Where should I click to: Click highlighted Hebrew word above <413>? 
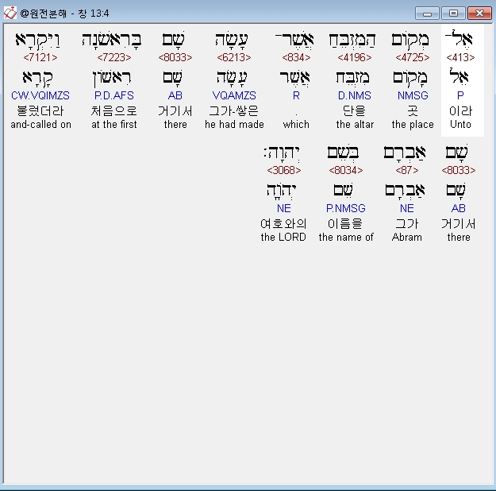click(x=459, y=39)
